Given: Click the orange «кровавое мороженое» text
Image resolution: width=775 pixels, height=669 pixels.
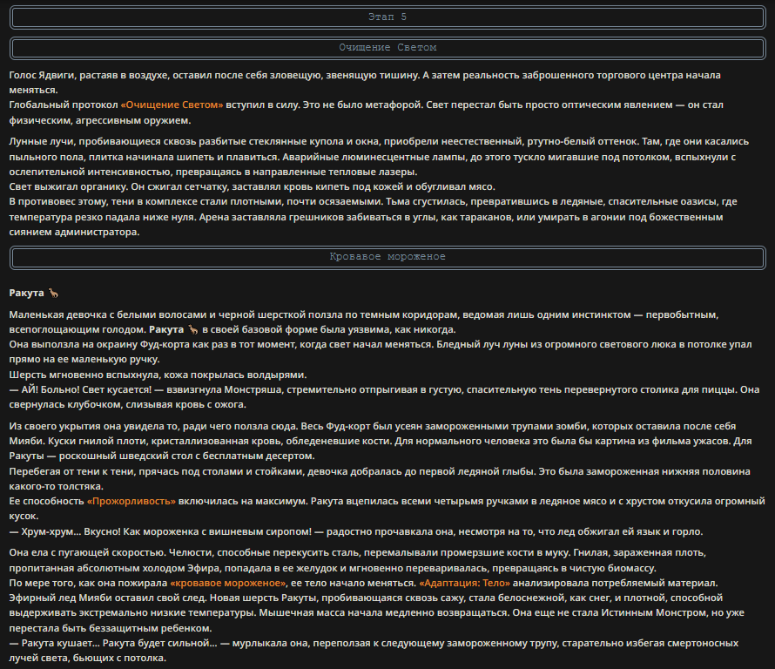Looking at the screenshot, I should point(228,584).
